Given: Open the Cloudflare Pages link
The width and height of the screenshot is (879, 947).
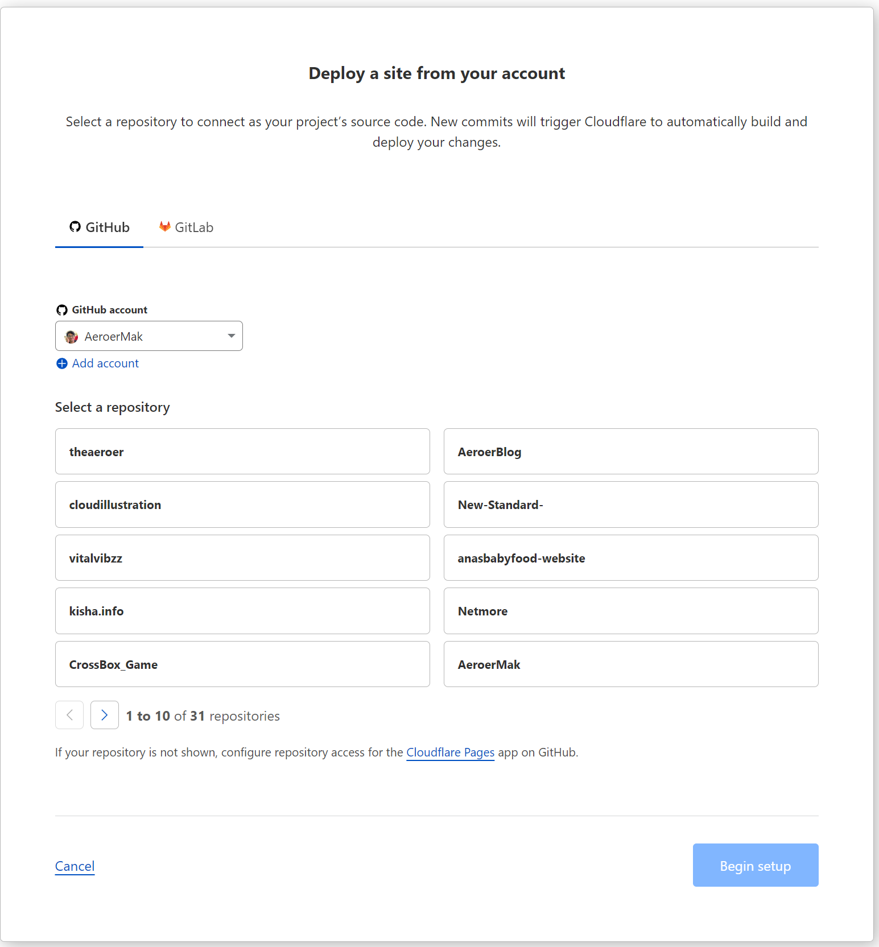Looking at the screenshot, I should point(450,752).
